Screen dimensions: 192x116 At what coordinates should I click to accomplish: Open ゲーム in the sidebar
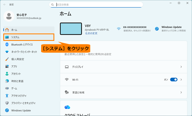(29, 88)
